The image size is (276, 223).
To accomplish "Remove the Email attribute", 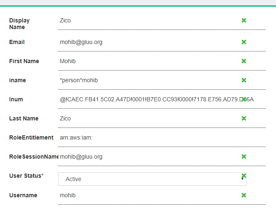I will point(244,42).
